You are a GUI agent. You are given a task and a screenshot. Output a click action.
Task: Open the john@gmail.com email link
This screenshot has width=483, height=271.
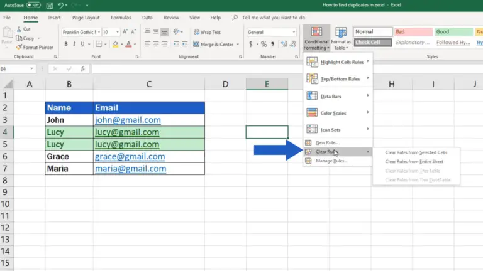128,120
